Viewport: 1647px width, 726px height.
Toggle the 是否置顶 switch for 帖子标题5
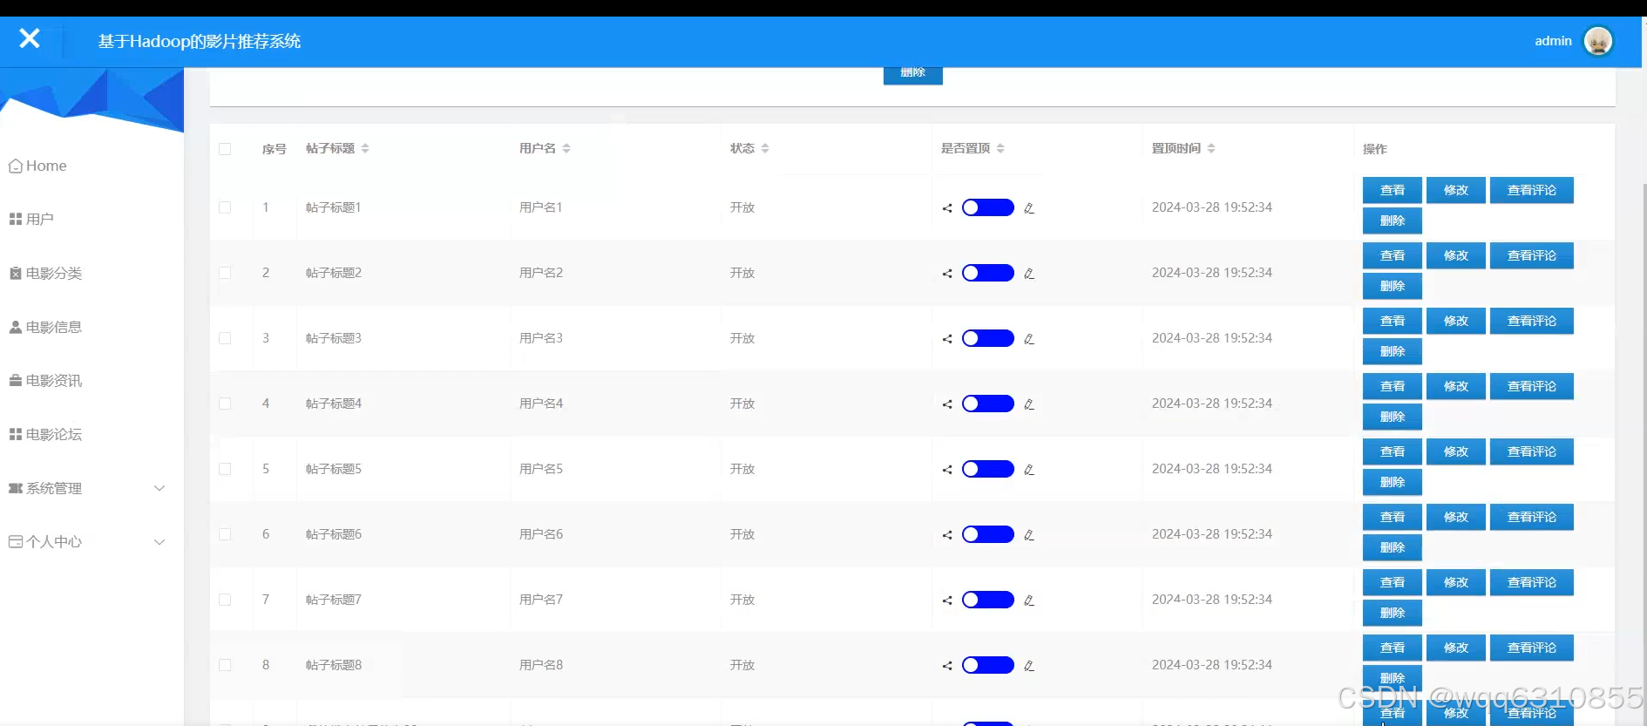point(988,469)
